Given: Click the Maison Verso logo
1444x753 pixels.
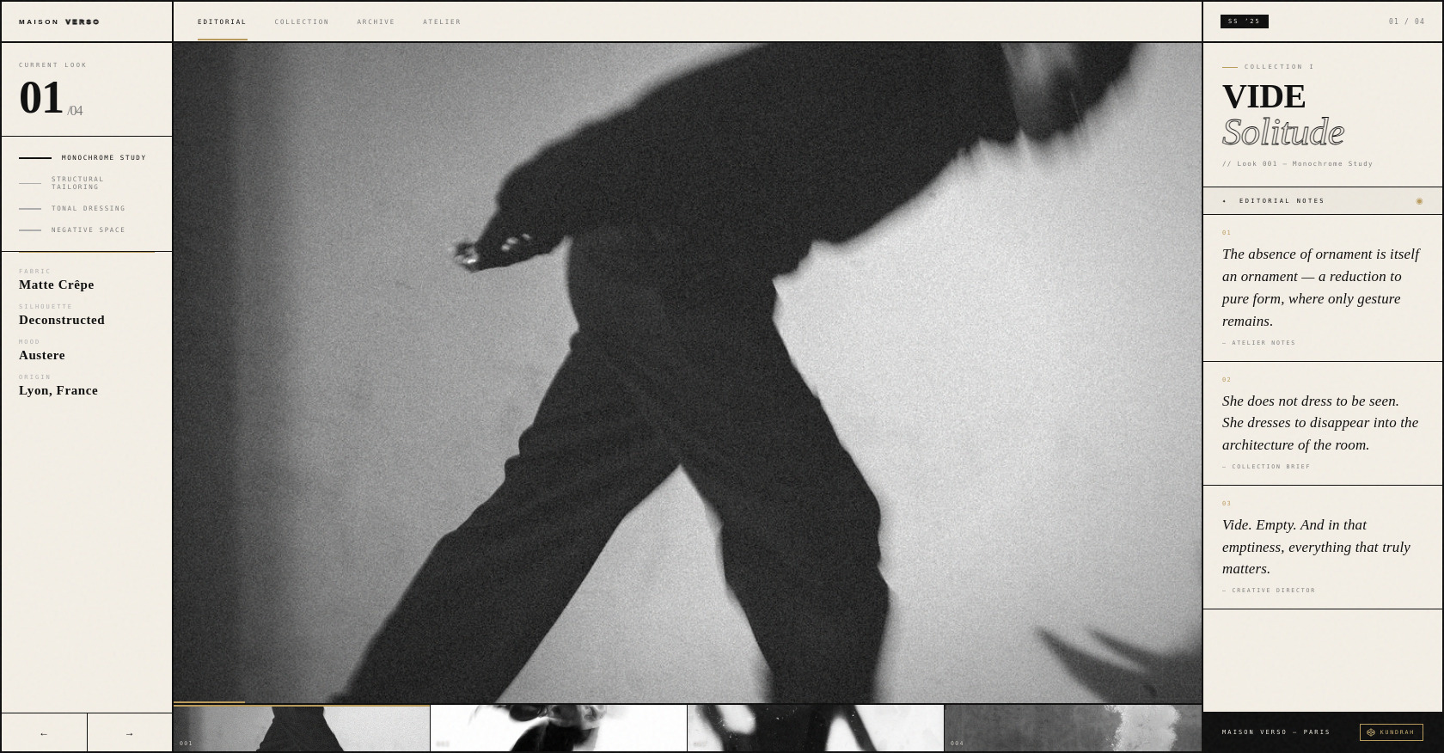Looking at the screenshot, I should click(x=59, y=22).
